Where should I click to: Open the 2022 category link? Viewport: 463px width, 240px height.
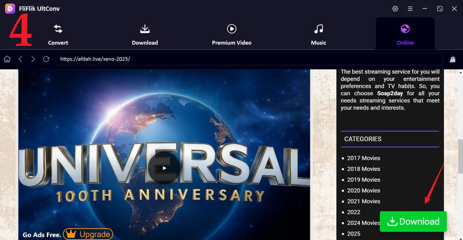pyautogui.click(x=354, y=212)
